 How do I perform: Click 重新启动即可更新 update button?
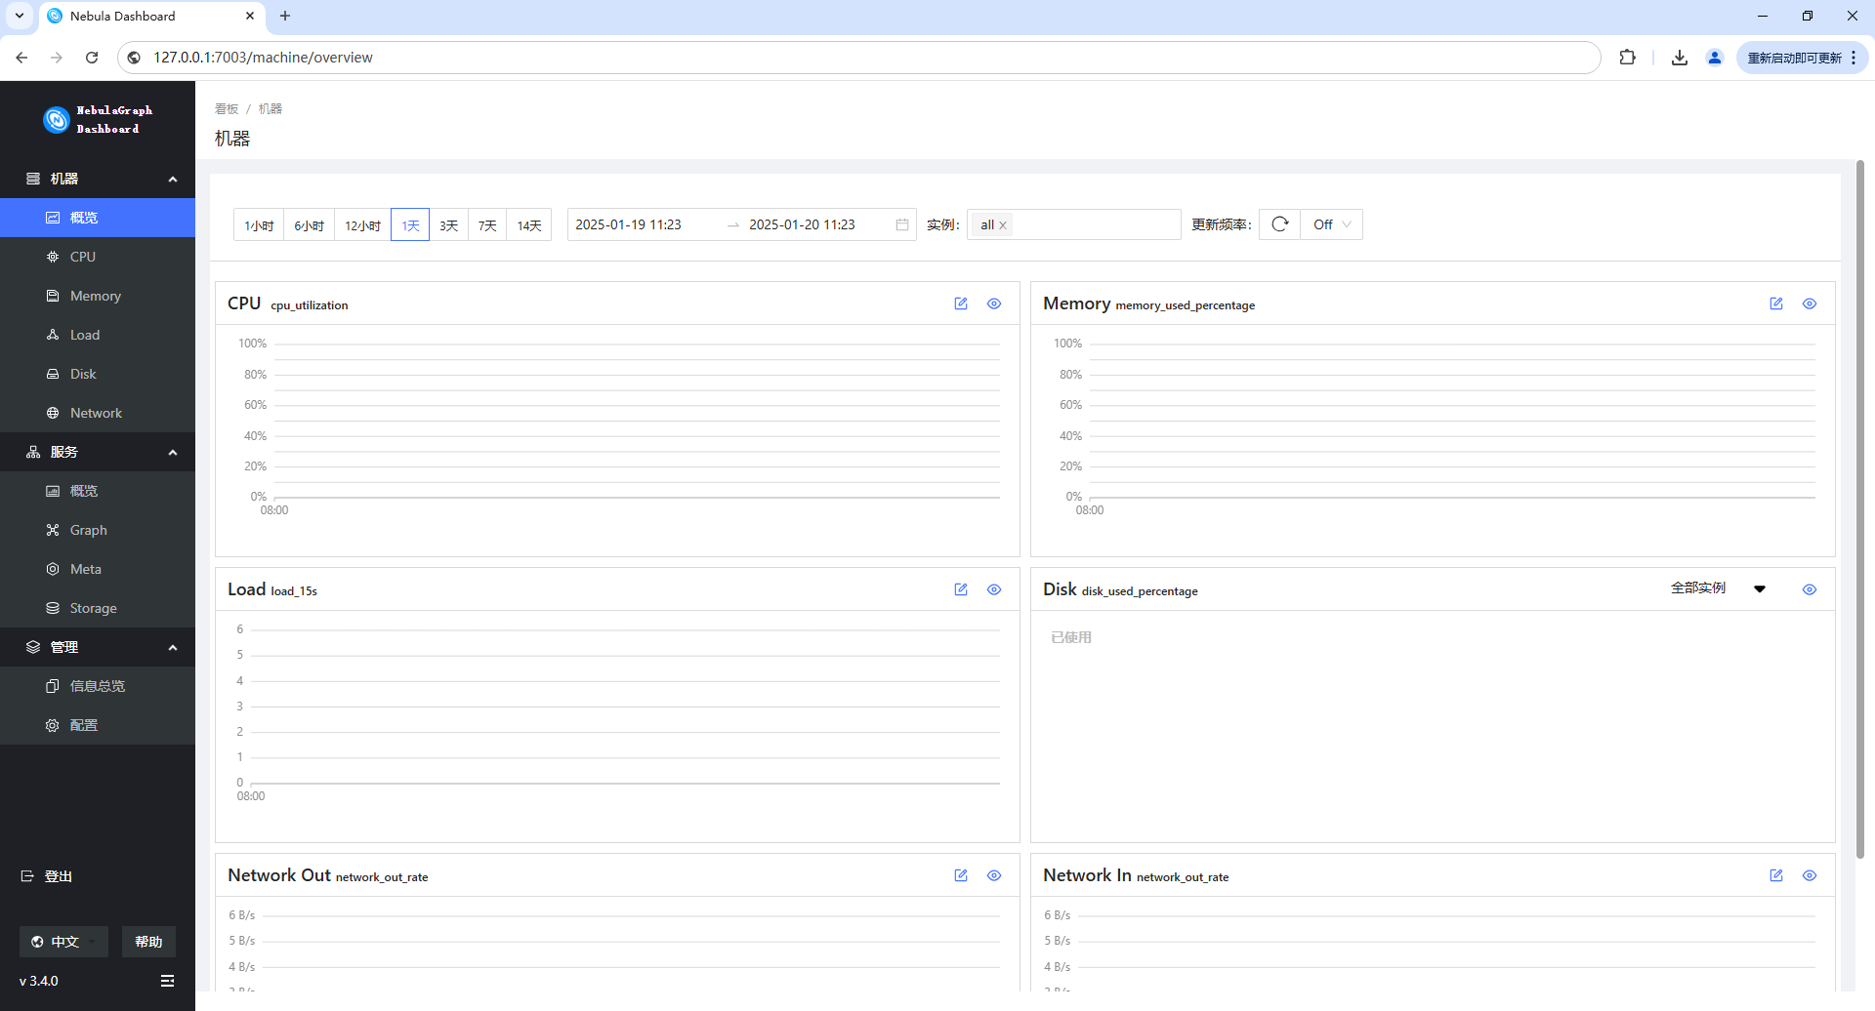1802,58
